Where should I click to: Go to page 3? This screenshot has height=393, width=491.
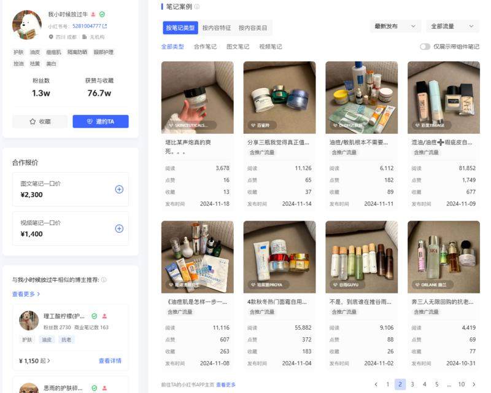pos(412,384)
